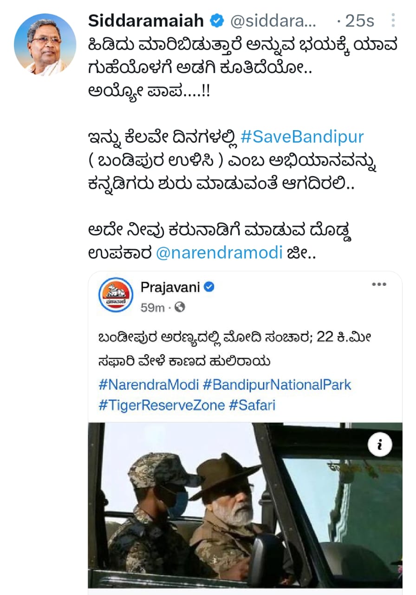Click the Siddaramaiah display name
The image size is (416, 595).
pyautogui.click(x=146, y=21)
